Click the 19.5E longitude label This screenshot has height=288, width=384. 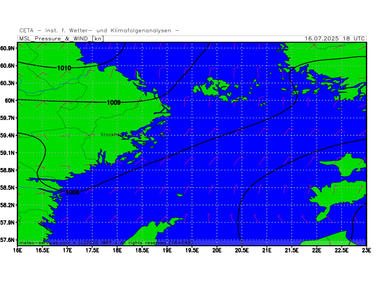(x=192, y=250)
